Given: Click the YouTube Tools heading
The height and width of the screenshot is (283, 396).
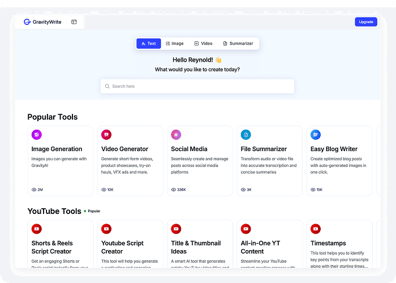Looking at the screenshot, I should [54, 211].
